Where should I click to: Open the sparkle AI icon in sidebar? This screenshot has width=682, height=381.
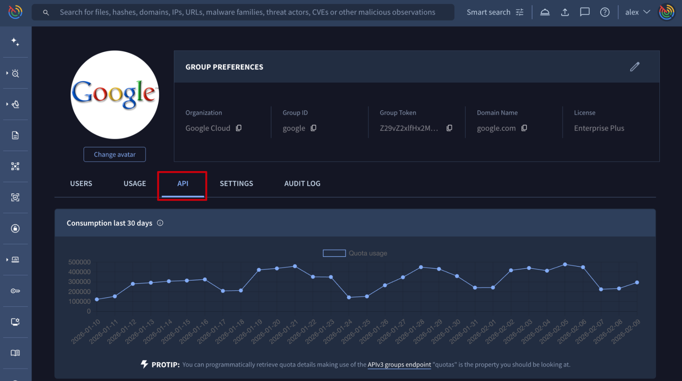tap(15, 42)
